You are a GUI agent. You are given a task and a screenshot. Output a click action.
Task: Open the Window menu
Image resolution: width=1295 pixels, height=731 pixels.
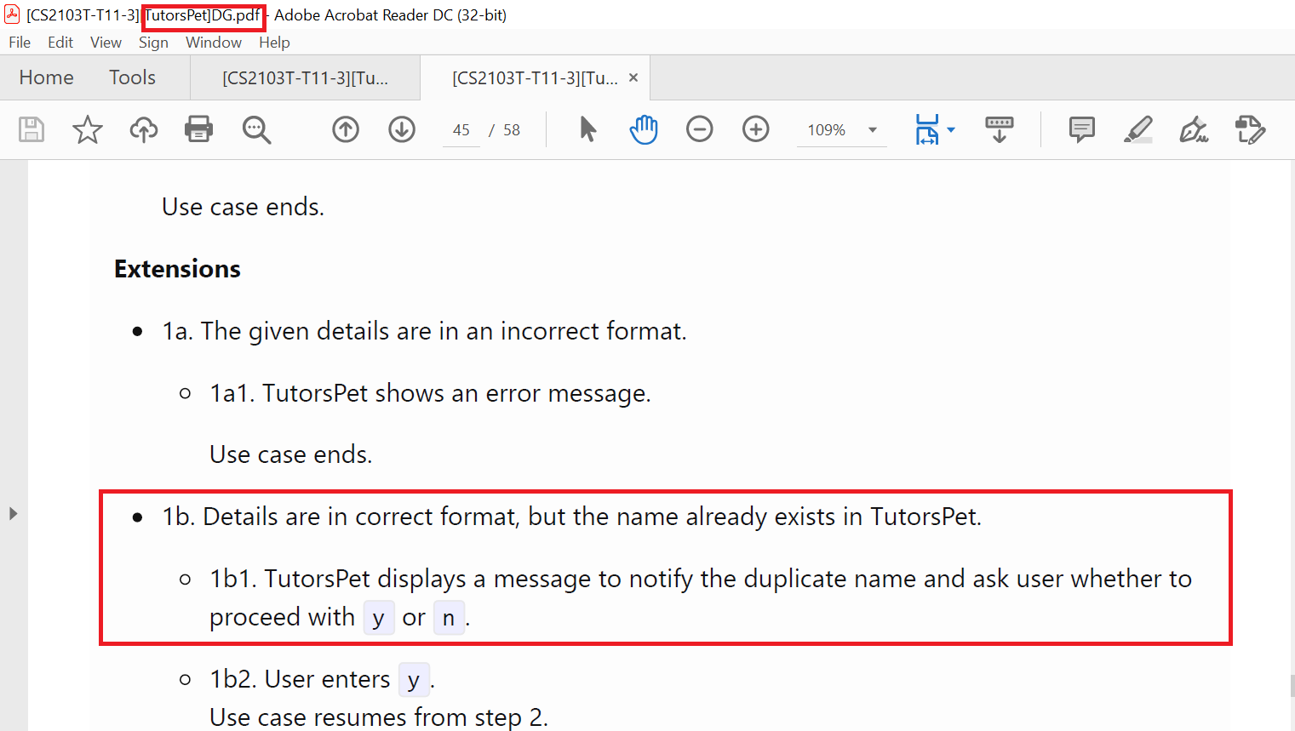(214, 43)
